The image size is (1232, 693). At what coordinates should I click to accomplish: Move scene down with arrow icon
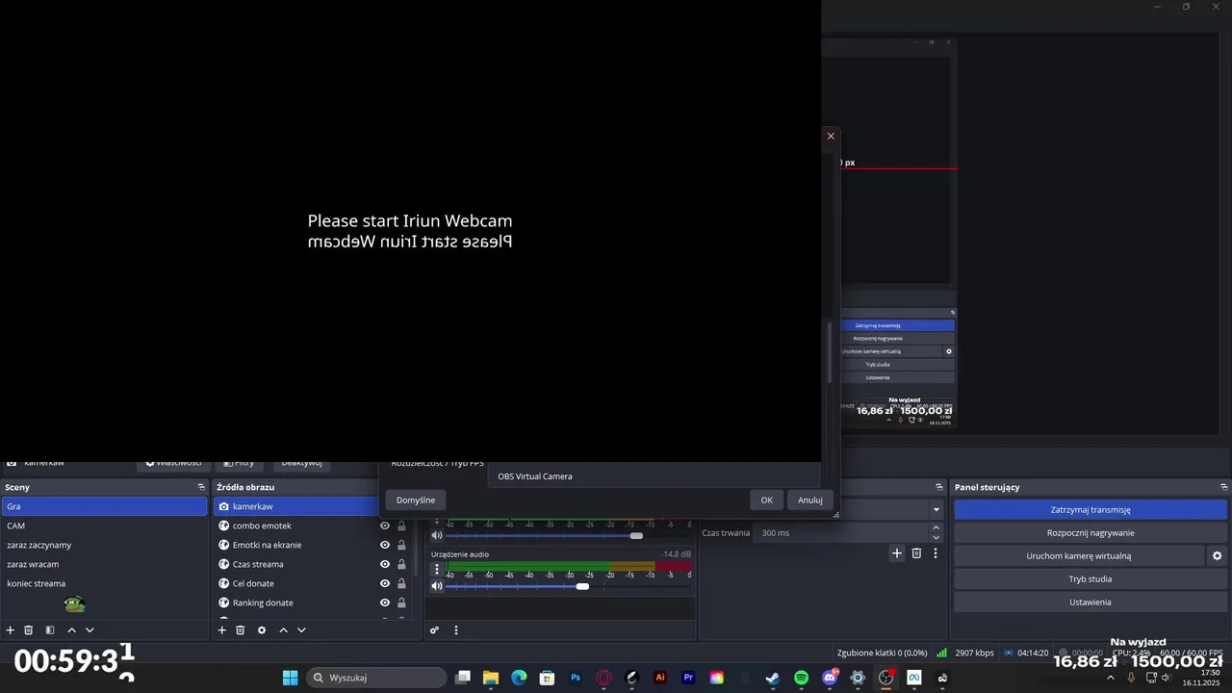[90, 630]
